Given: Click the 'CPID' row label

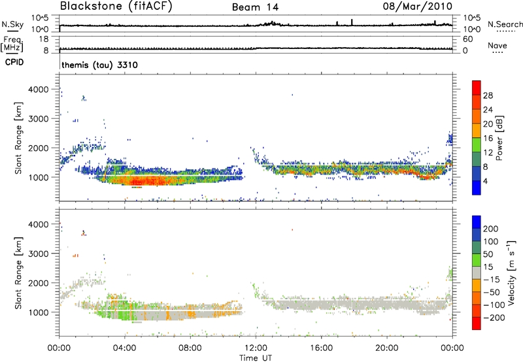Looking at the screenshot, I should coord(14,62).
